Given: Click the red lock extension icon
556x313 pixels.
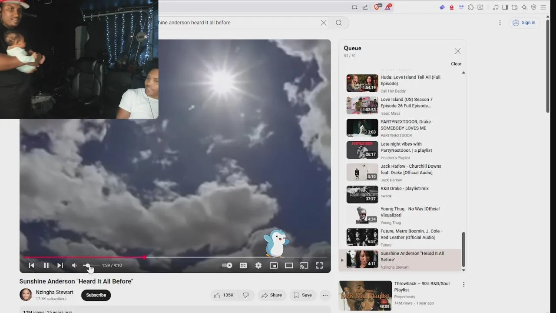Looking at the screenshot, I should tap(452, 7).
